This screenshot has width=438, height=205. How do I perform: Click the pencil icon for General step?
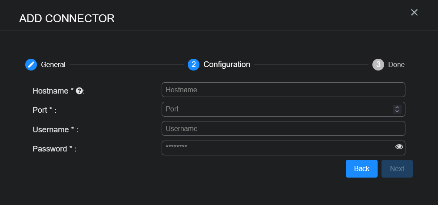pyautogui.click(x=31, y=64)
